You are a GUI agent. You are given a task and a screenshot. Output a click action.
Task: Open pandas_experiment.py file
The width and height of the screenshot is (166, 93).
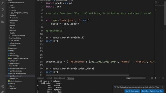coord(18,73)
